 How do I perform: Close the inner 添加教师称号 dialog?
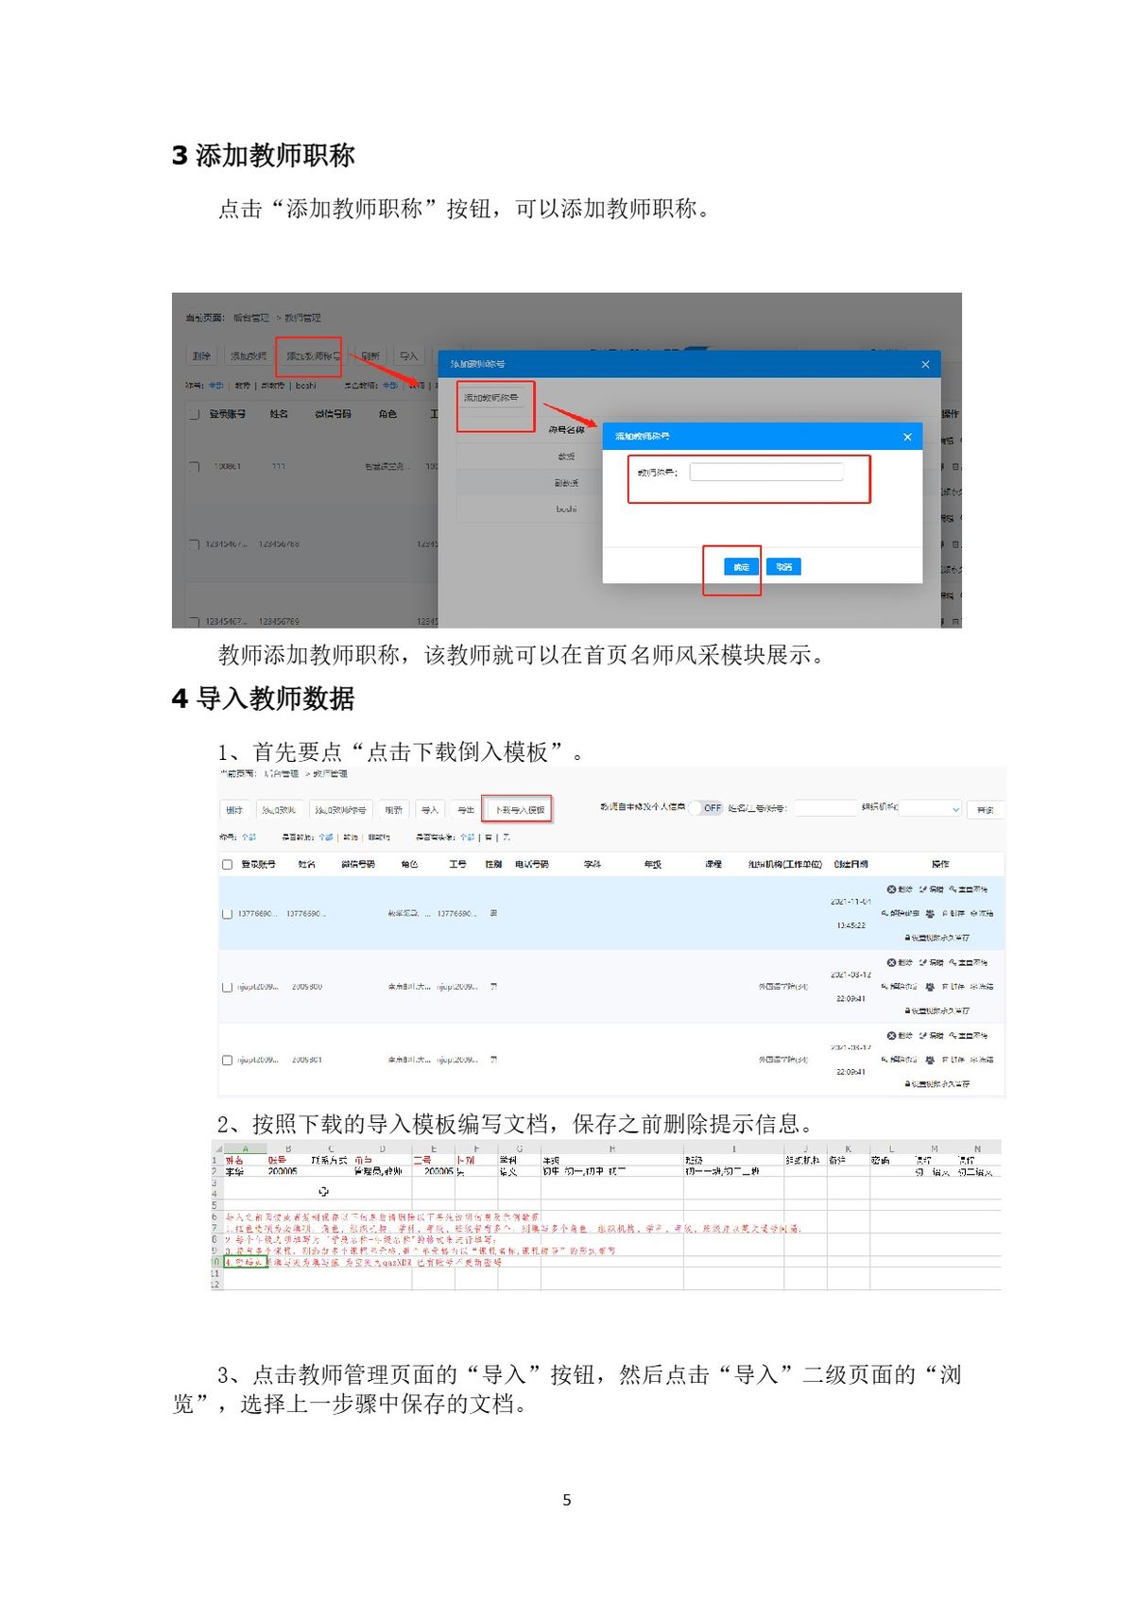pyautogui.click(x=907, y=437)
